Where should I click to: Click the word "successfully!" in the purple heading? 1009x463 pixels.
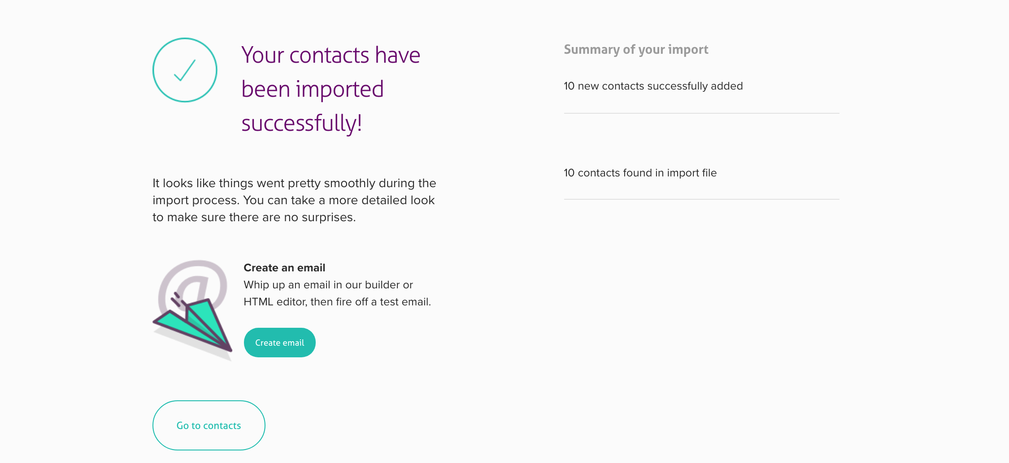pos(301,123)
